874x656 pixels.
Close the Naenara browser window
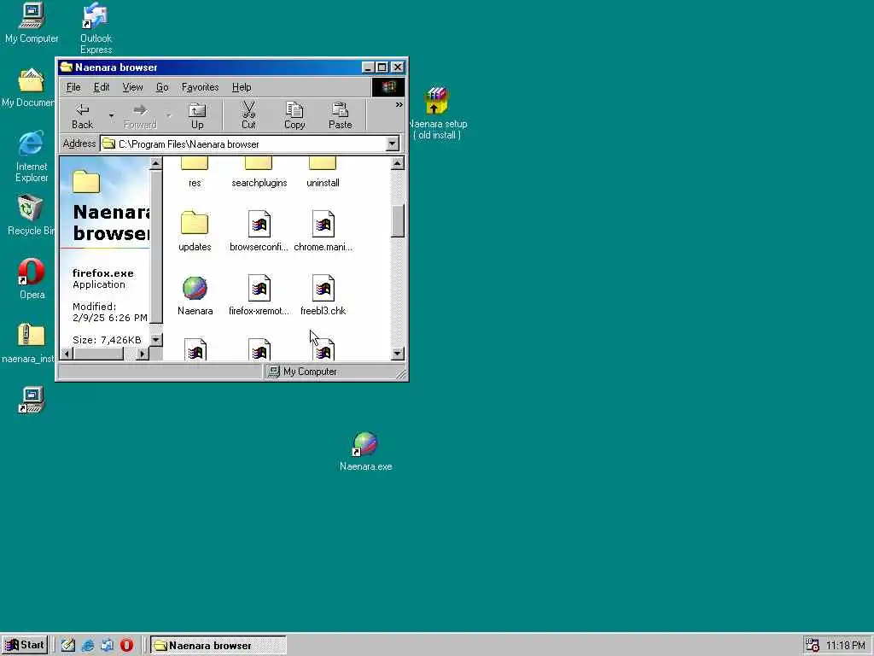[x=398, y=67]
